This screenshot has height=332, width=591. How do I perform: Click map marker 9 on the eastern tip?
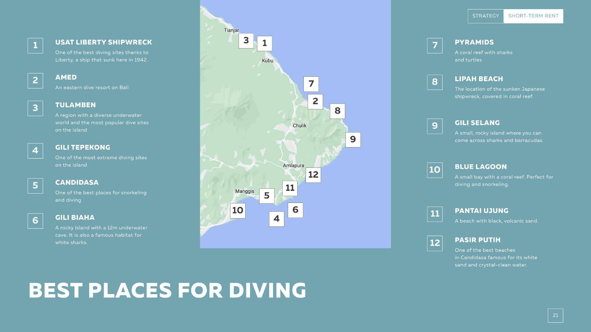coord(353,140)
